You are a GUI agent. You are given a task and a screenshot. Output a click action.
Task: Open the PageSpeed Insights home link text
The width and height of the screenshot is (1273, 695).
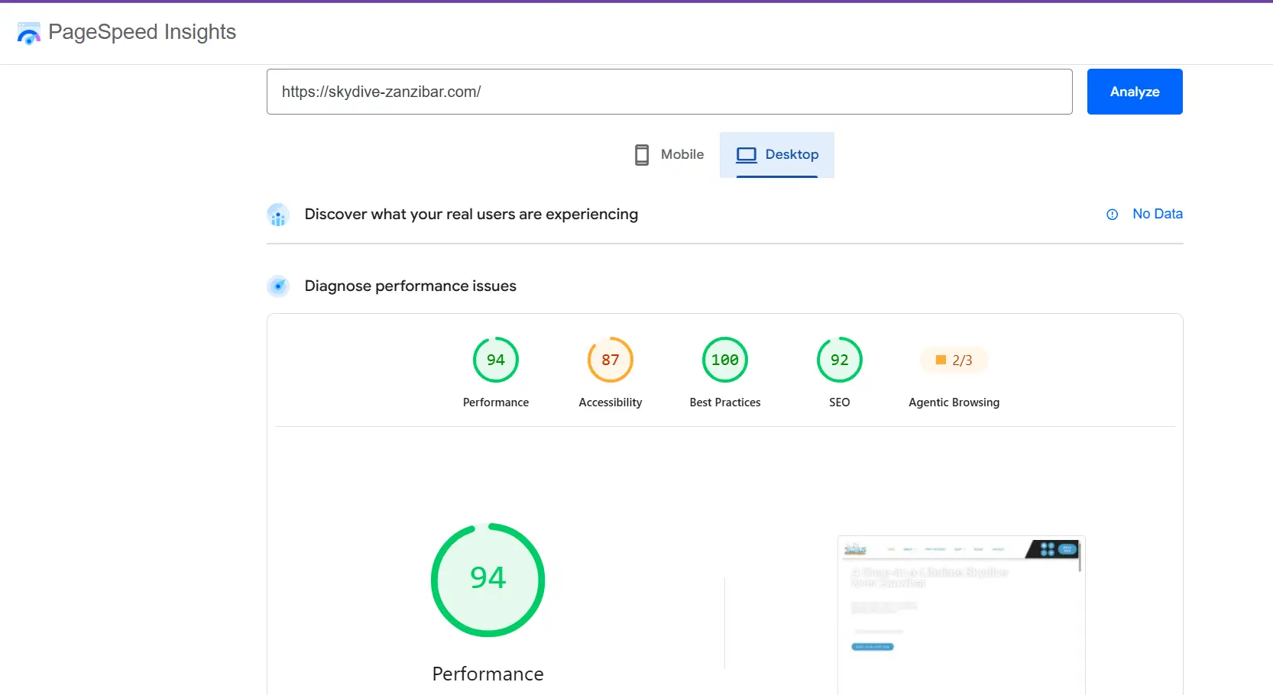142,32
